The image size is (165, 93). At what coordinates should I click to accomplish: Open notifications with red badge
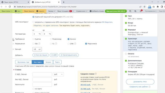pos(141,11)
